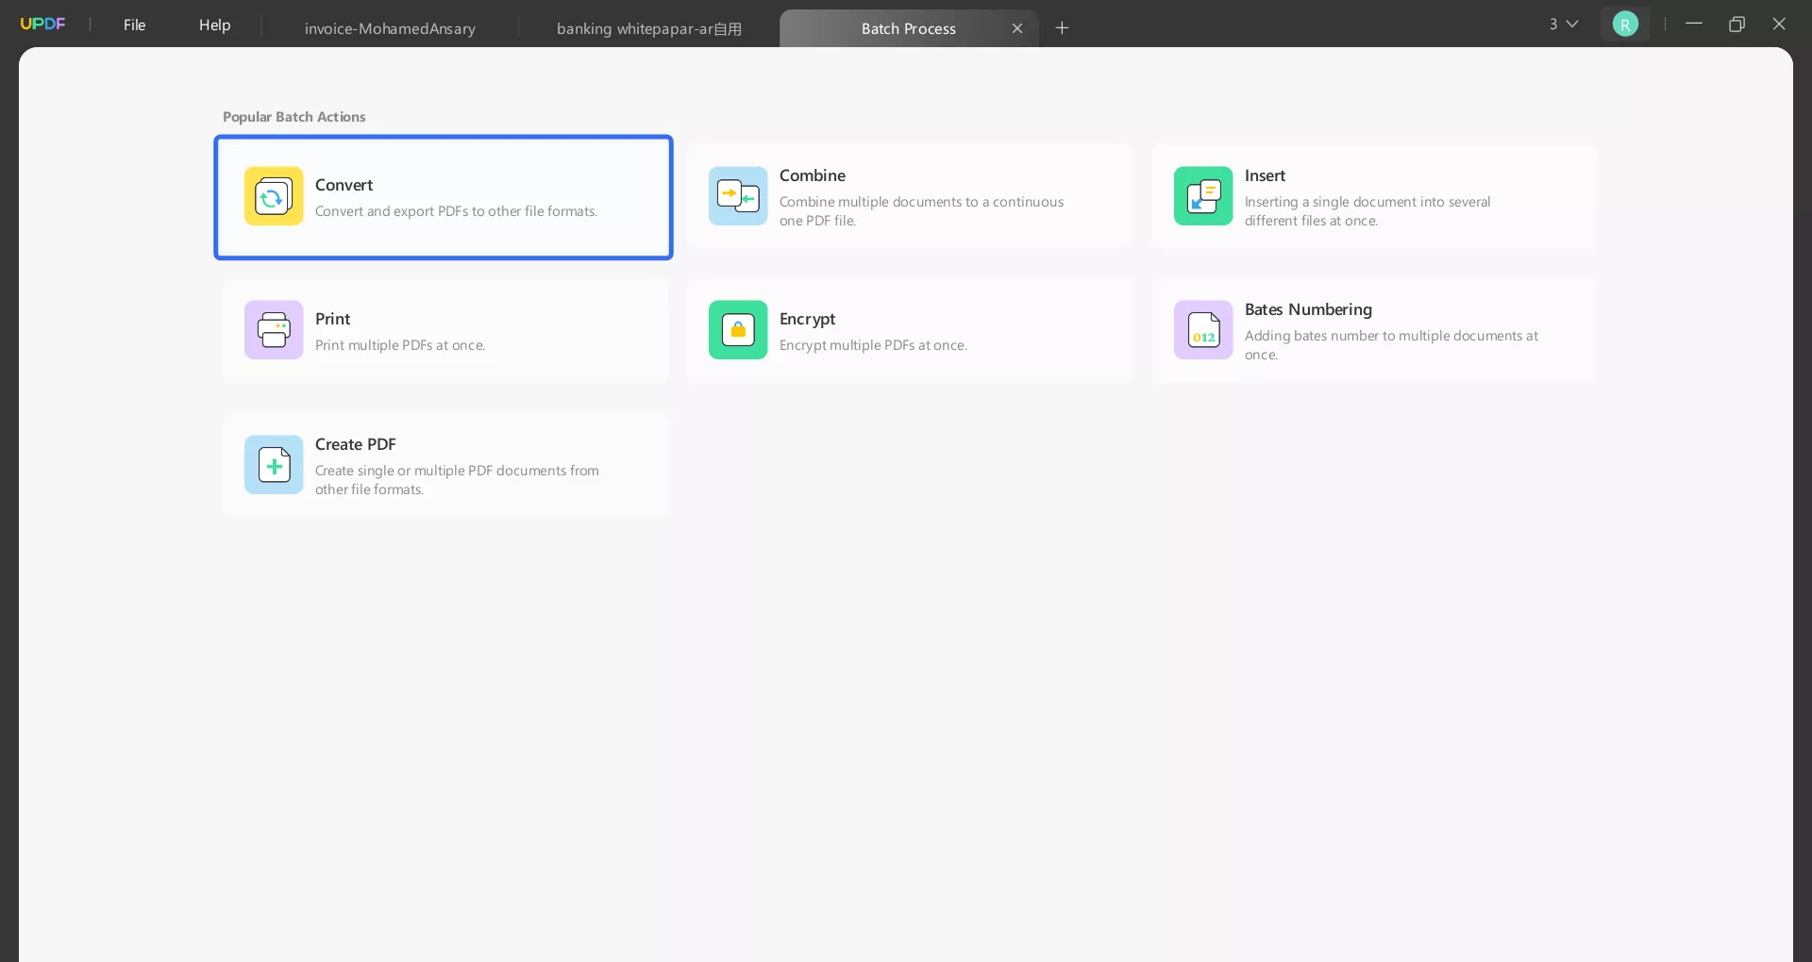Image resolution: width=1812 pixels, height=962 pixels.
Task: Click the UPDF logo
Action: tap(43, 24)
